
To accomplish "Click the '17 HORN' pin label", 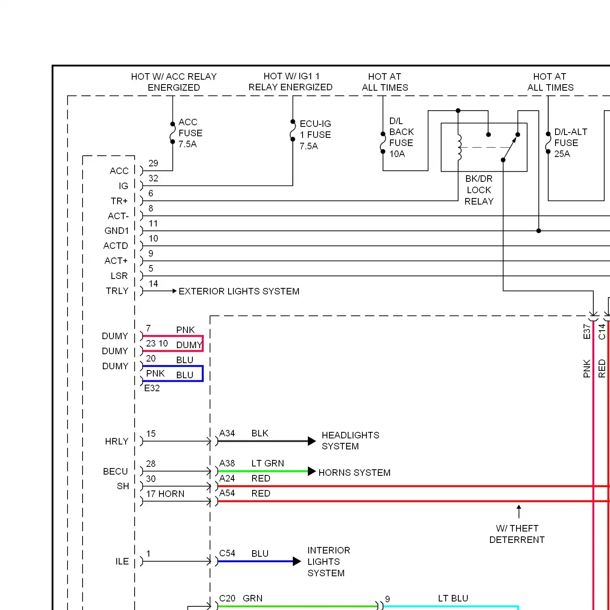I will [165, 494].
